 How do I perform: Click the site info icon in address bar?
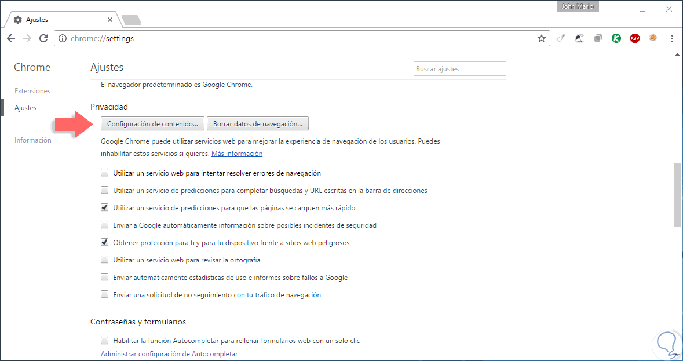(x=63, y=38)
